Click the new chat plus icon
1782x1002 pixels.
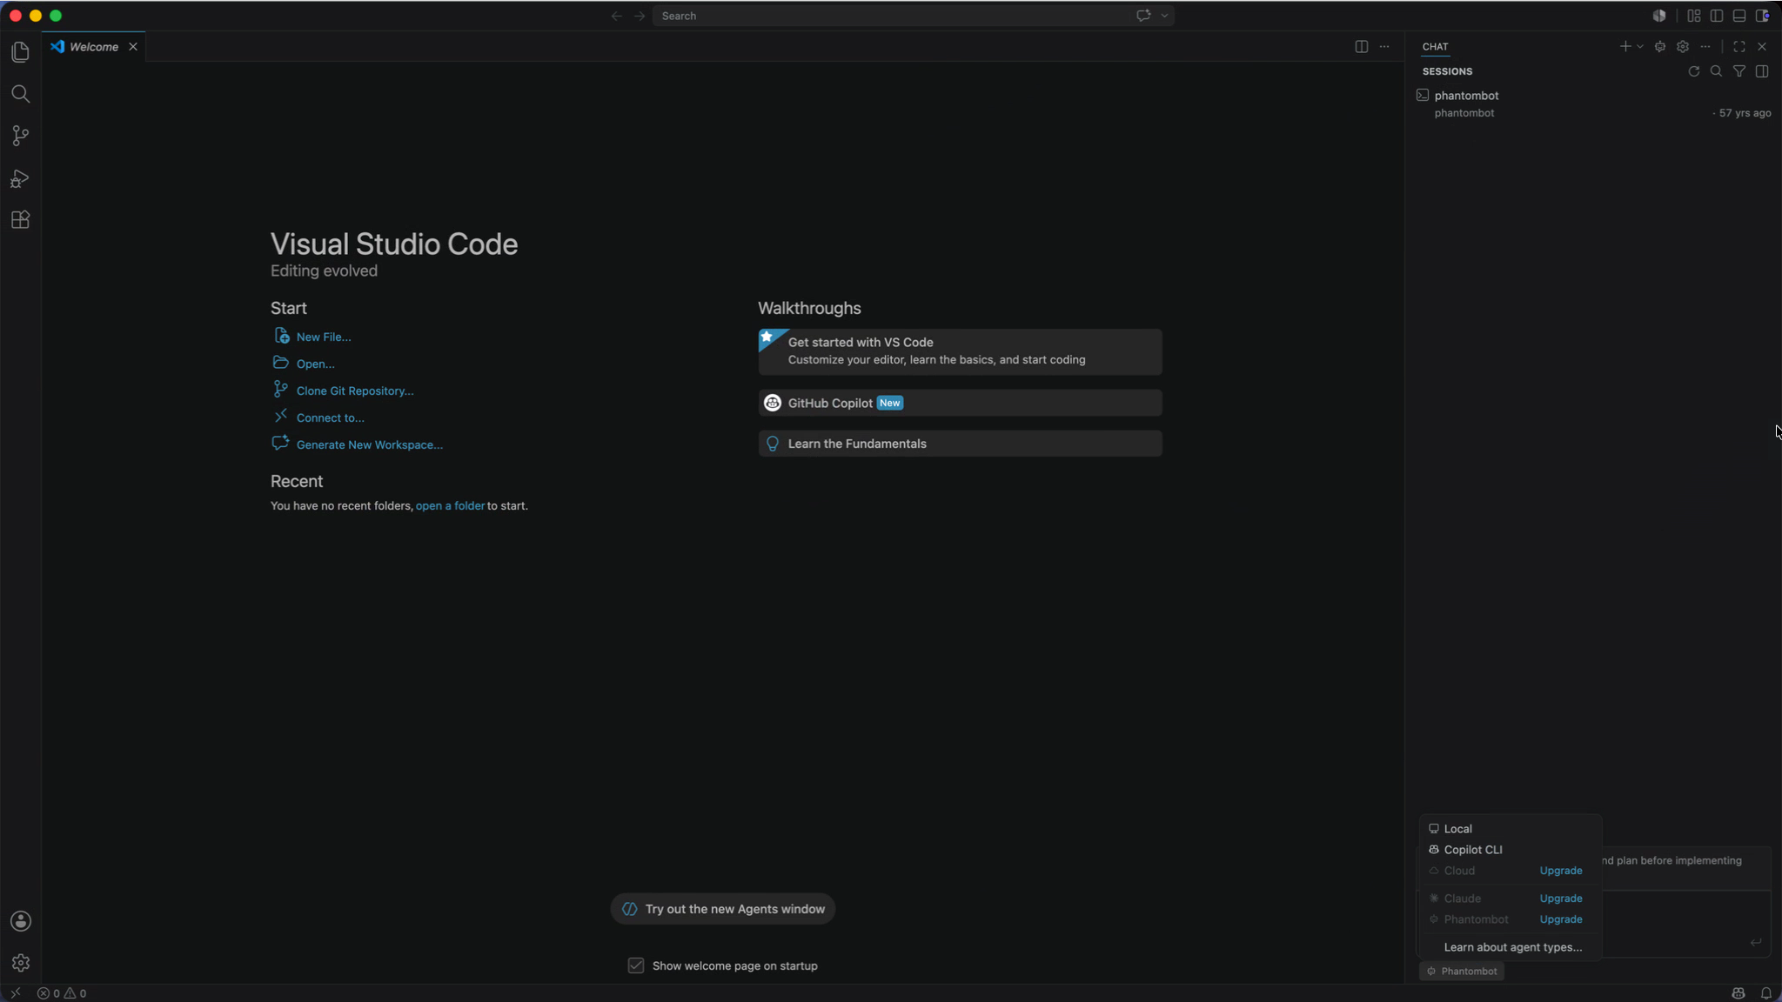pos(1625,47)
